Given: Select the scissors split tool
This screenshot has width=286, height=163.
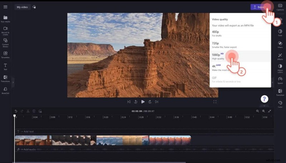Looking at the screenshot, I should click(x=28, y=111).
